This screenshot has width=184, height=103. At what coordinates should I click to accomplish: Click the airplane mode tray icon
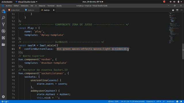170,2
